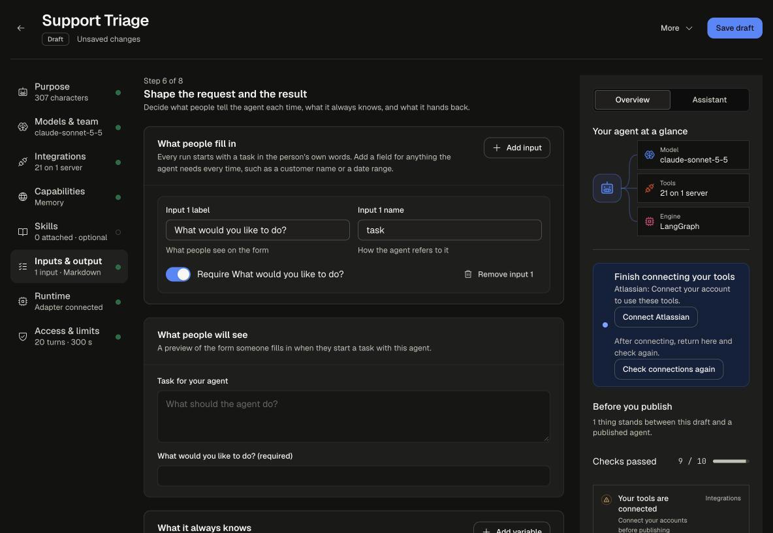Click the Add input button
The width and height of the screenshot is (773, 533).
tap(516, 148)
